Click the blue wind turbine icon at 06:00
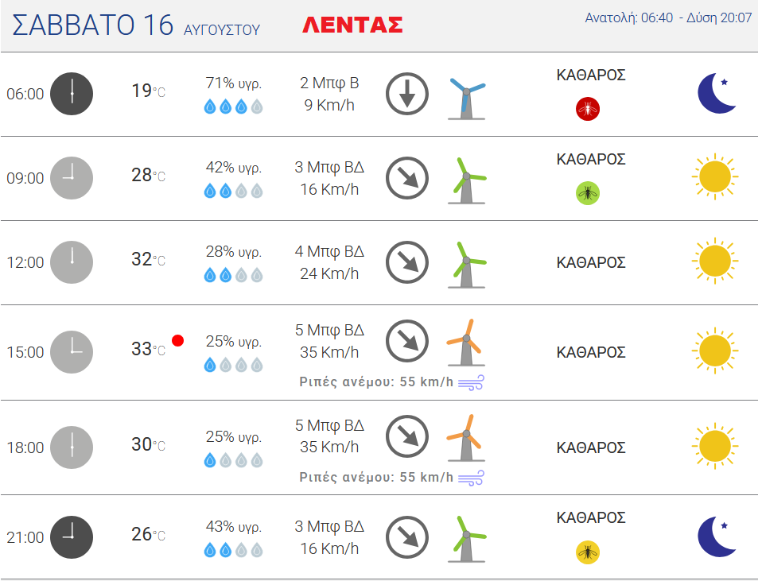This screenshot has height=581, width=762. (x=467, y=98)
